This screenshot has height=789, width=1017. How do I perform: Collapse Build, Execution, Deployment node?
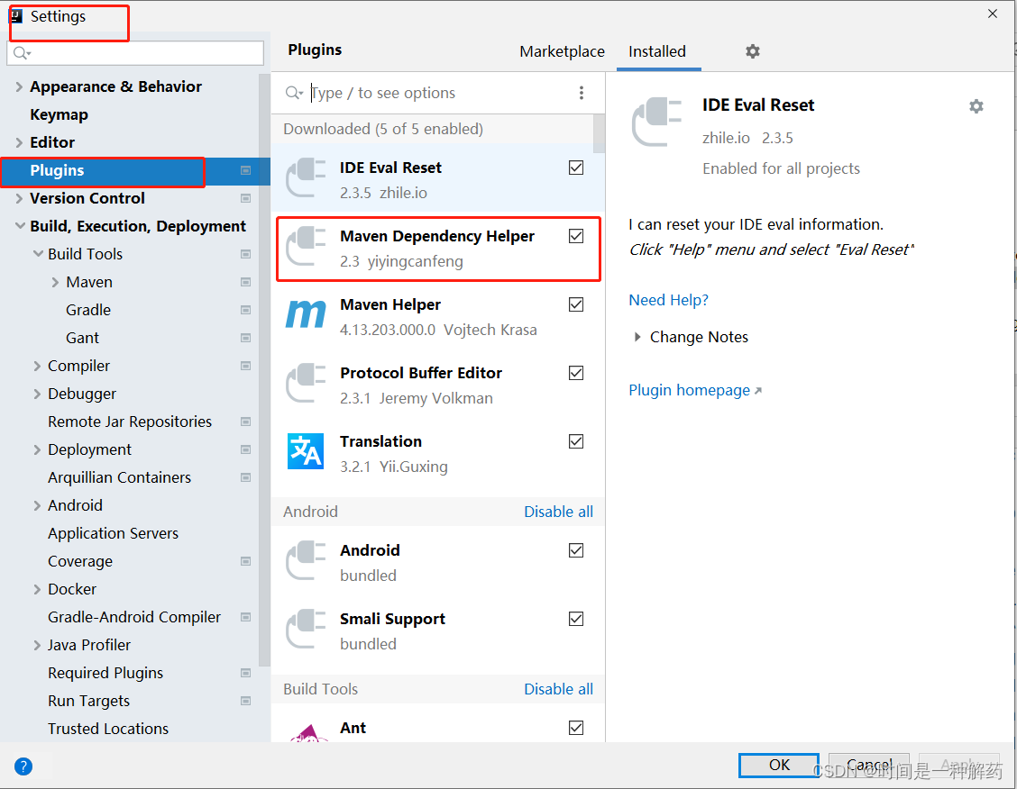20,226
